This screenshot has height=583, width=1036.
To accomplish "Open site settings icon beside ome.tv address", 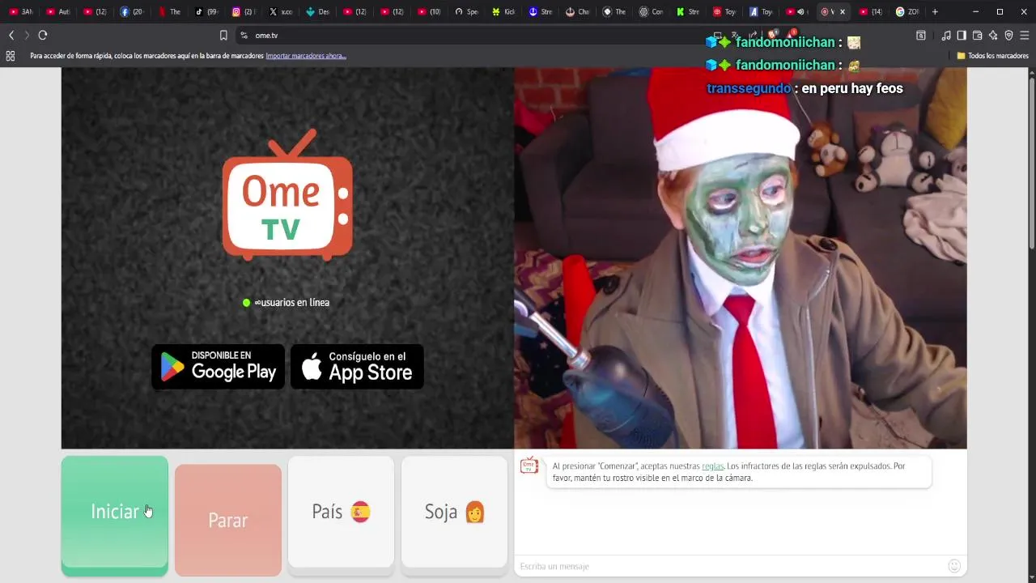I will pos(244,35).
